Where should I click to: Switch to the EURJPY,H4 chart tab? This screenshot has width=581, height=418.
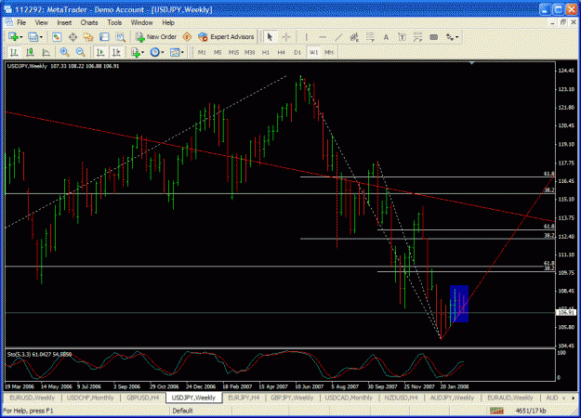pos(244,398)
